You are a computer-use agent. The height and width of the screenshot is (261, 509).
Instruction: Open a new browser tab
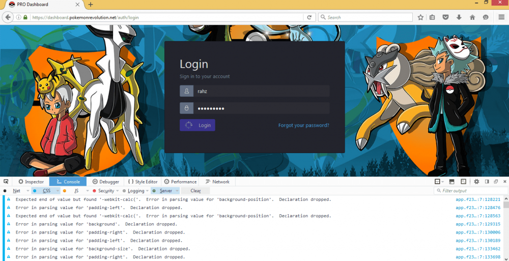pos(91,5)
